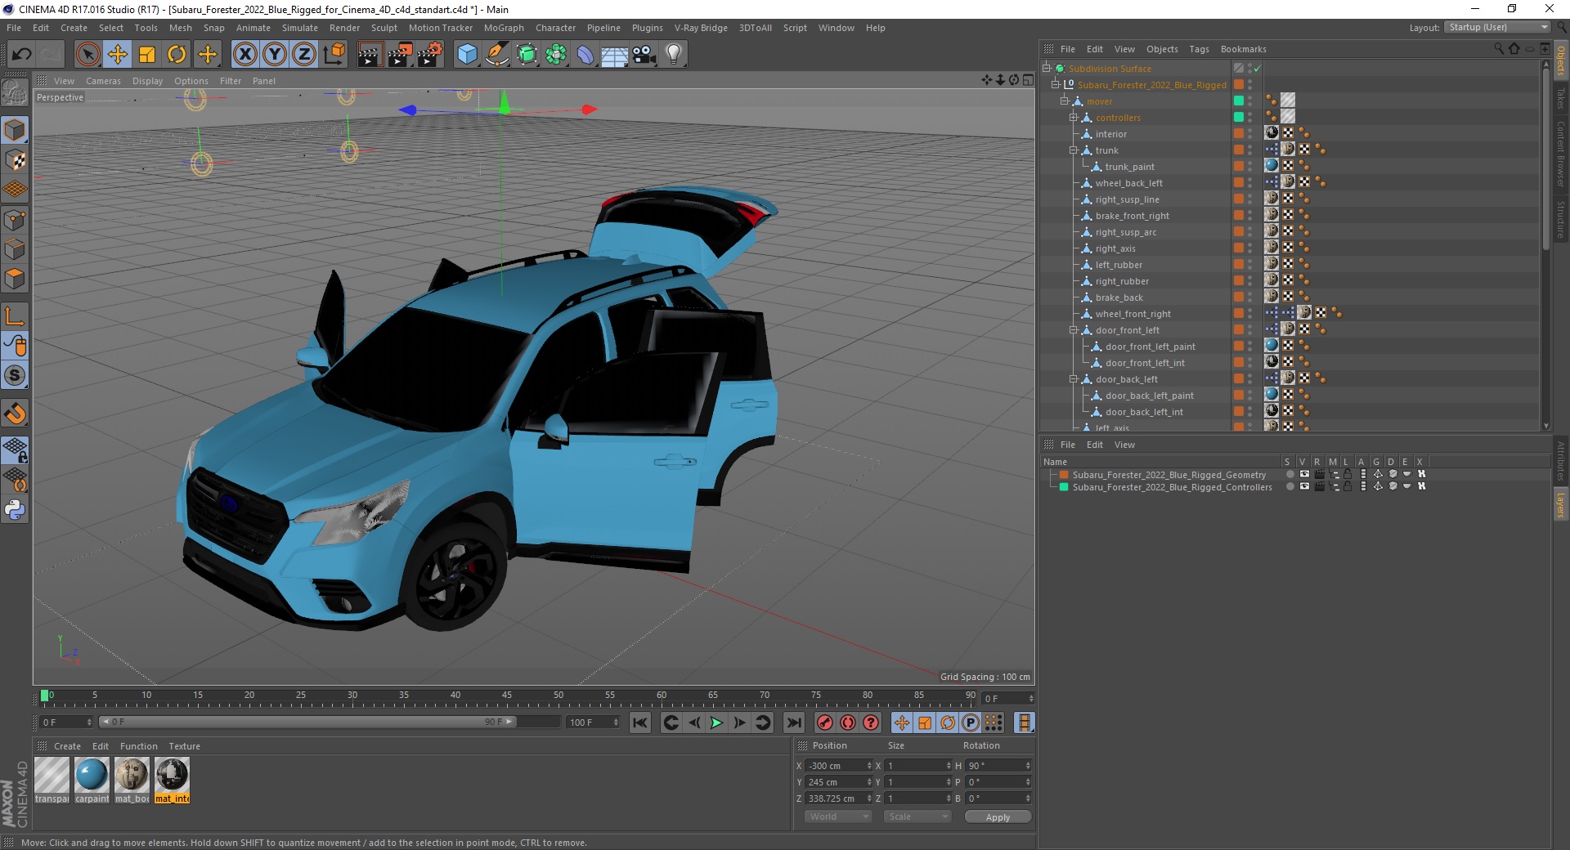1570x850 pixels.
Task: Toggle mover editor visibility dot
Action: point(1250,98)
